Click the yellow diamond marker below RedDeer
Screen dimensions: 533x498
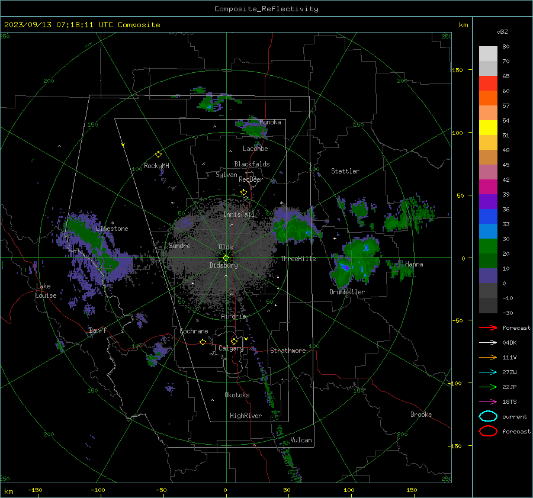coord(244,192)
